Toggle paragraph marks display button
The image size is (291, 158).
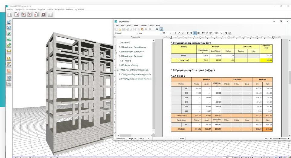coord(225,33)
